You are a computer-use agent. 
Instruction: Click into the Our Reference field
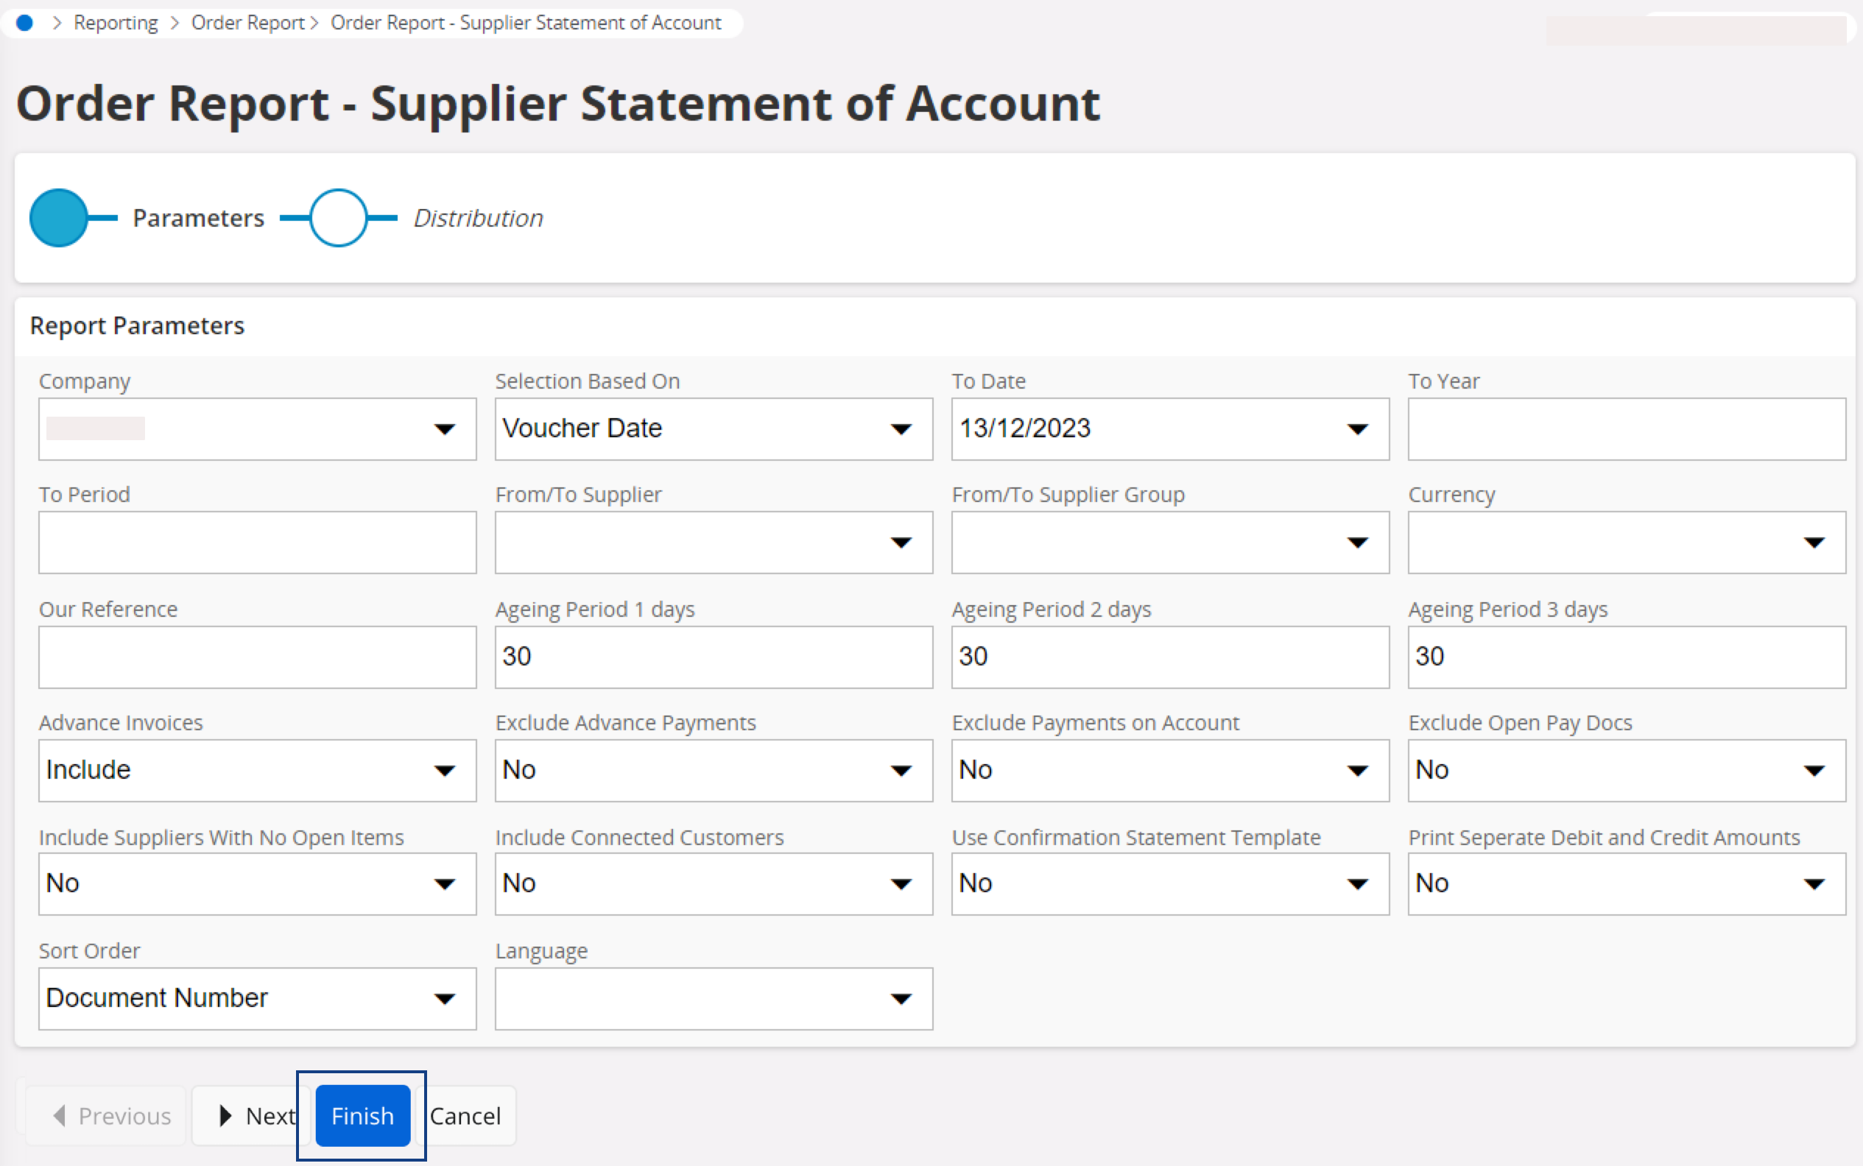pyautogui.click(x=257, y=657)
